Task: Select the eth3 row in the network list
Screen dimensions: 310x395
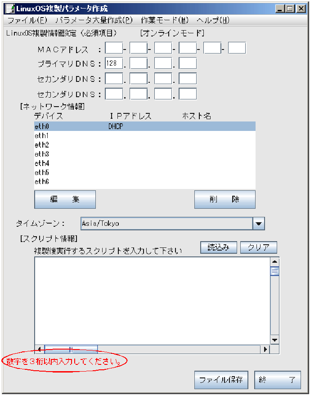Action: tap(145, 154)
